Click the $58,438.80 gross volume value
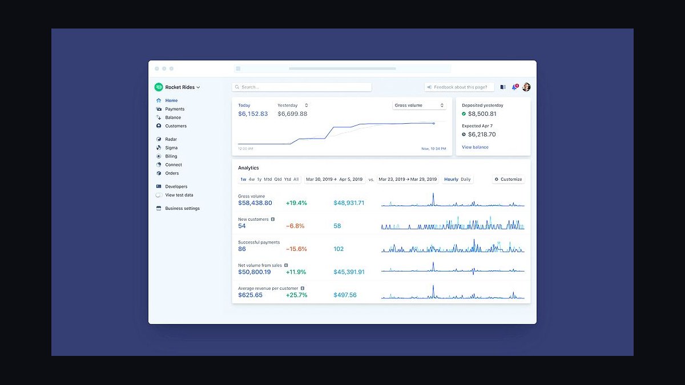This screenshot has width=685, height=385. point(255,203)
